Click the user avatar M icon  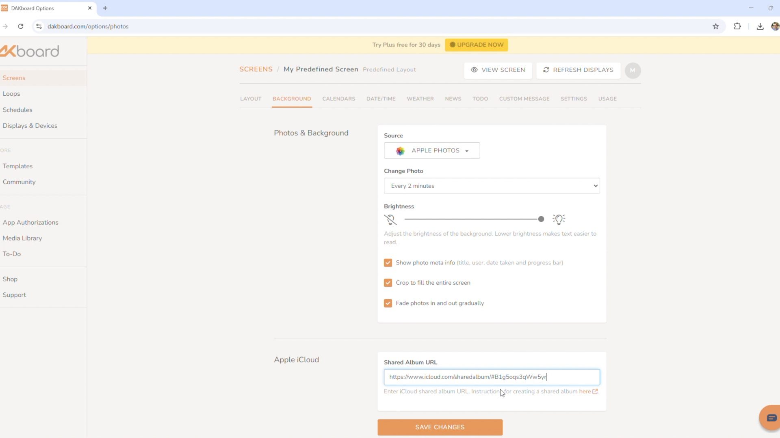pyautogui.click(x=633, y=70)
